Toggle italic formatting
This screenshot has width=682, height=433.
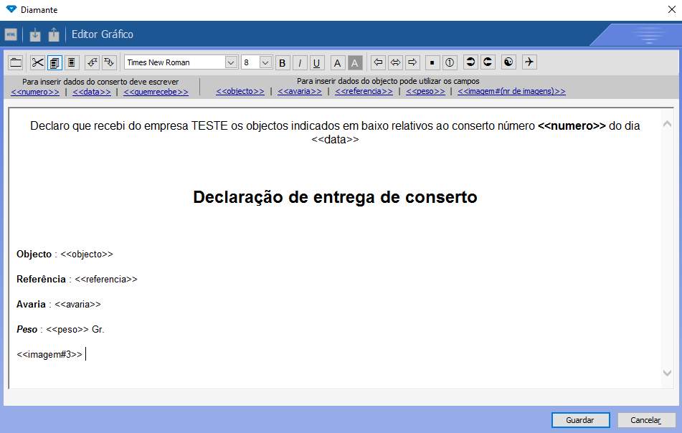pyautogui.click(x=300, y=62)
